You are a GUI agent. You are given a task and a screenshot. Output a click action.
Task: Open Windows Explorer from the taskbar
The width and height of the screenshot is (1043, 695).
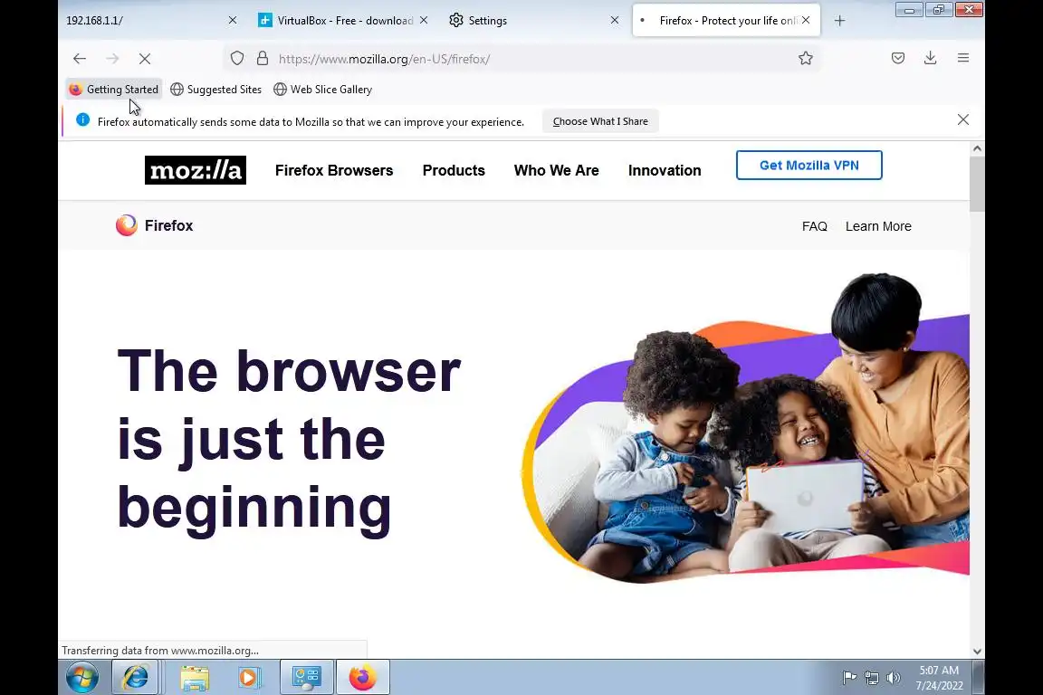pyautogui.click(x=195, y=678)
